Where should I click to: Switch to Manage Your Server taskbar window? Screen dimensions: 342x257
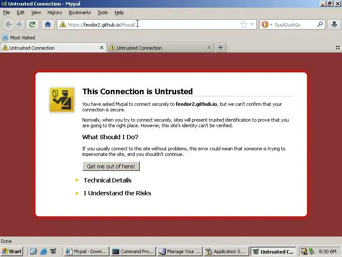pos(180,251)
